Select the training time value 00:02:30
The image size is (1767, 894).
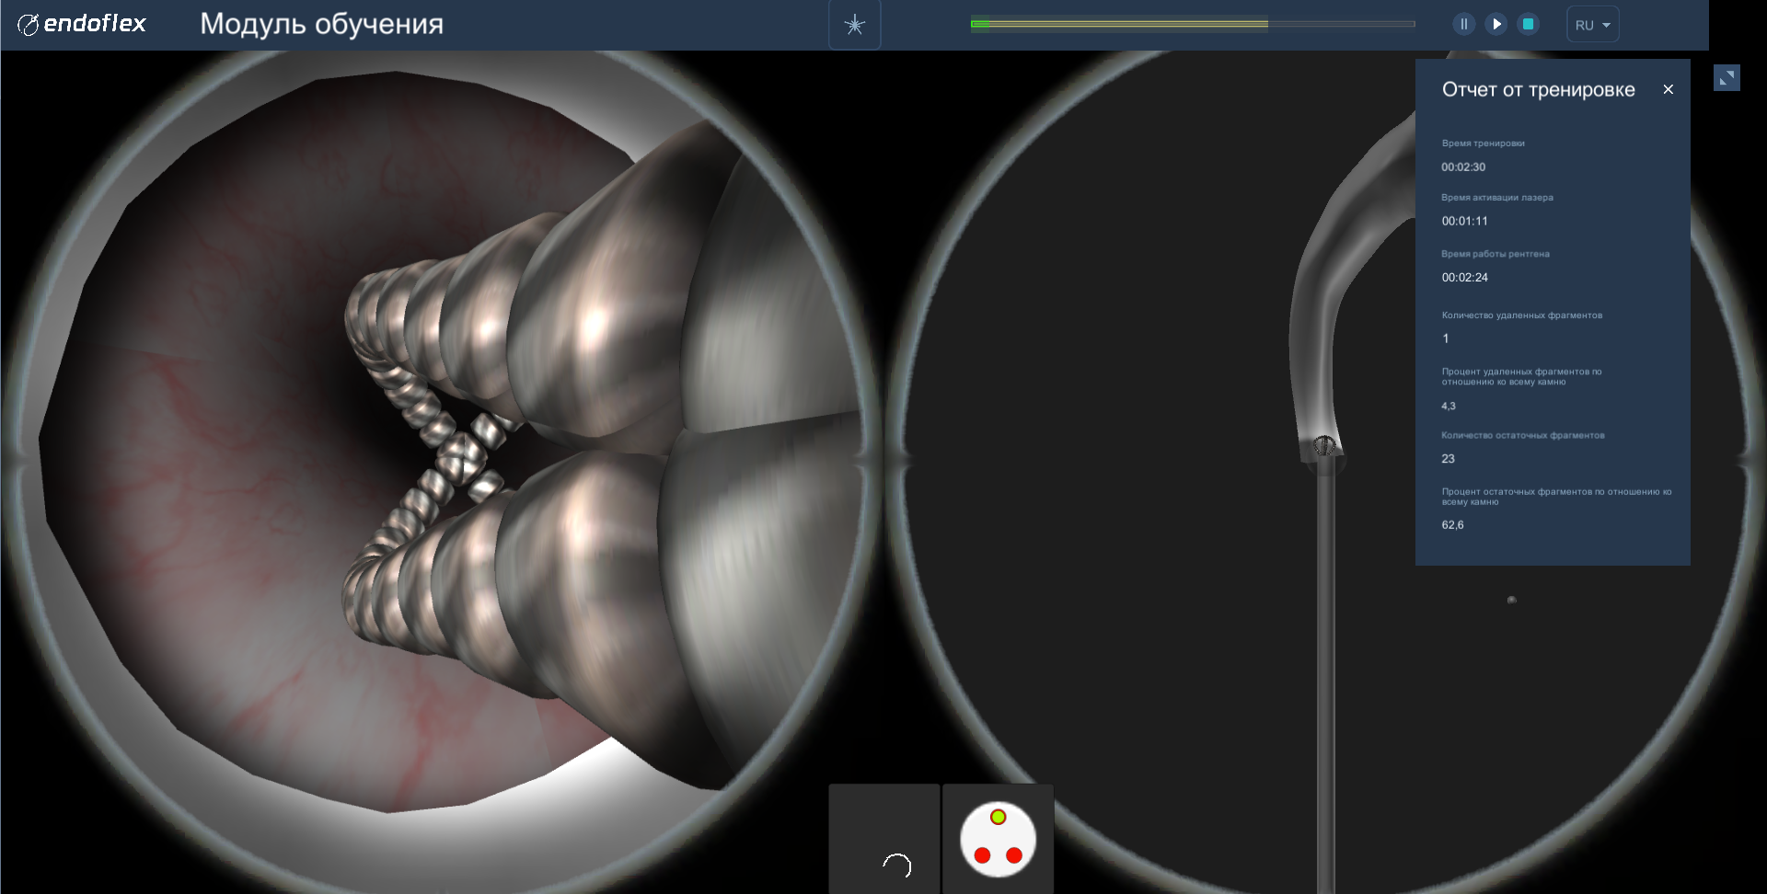click(1463, 167)
